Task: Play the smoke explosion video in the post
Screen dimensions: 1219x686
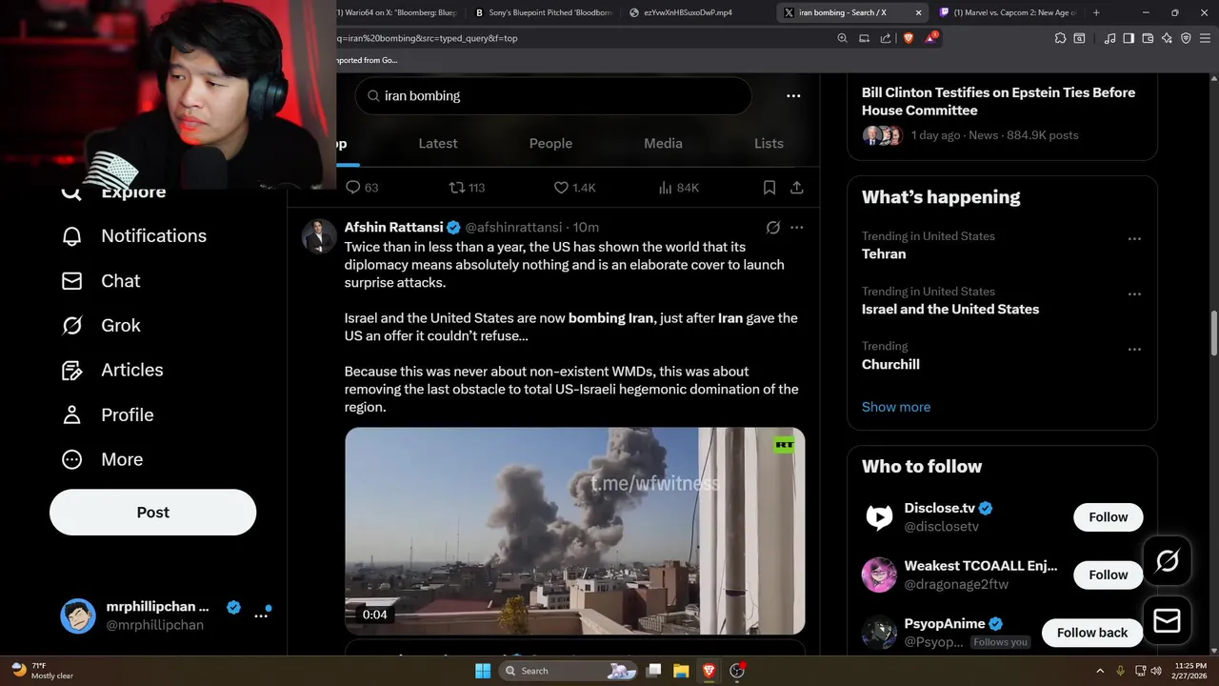Action: point(574,531)
